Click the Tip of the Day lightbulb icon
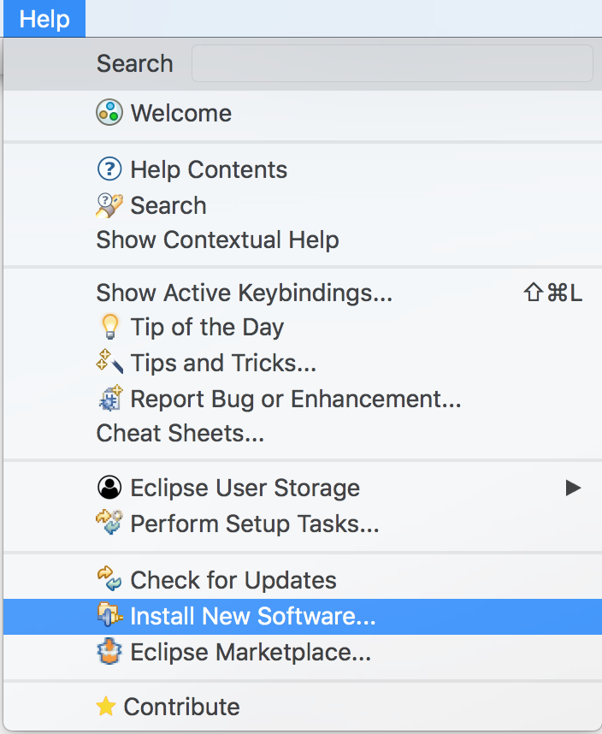 (109, 327)
